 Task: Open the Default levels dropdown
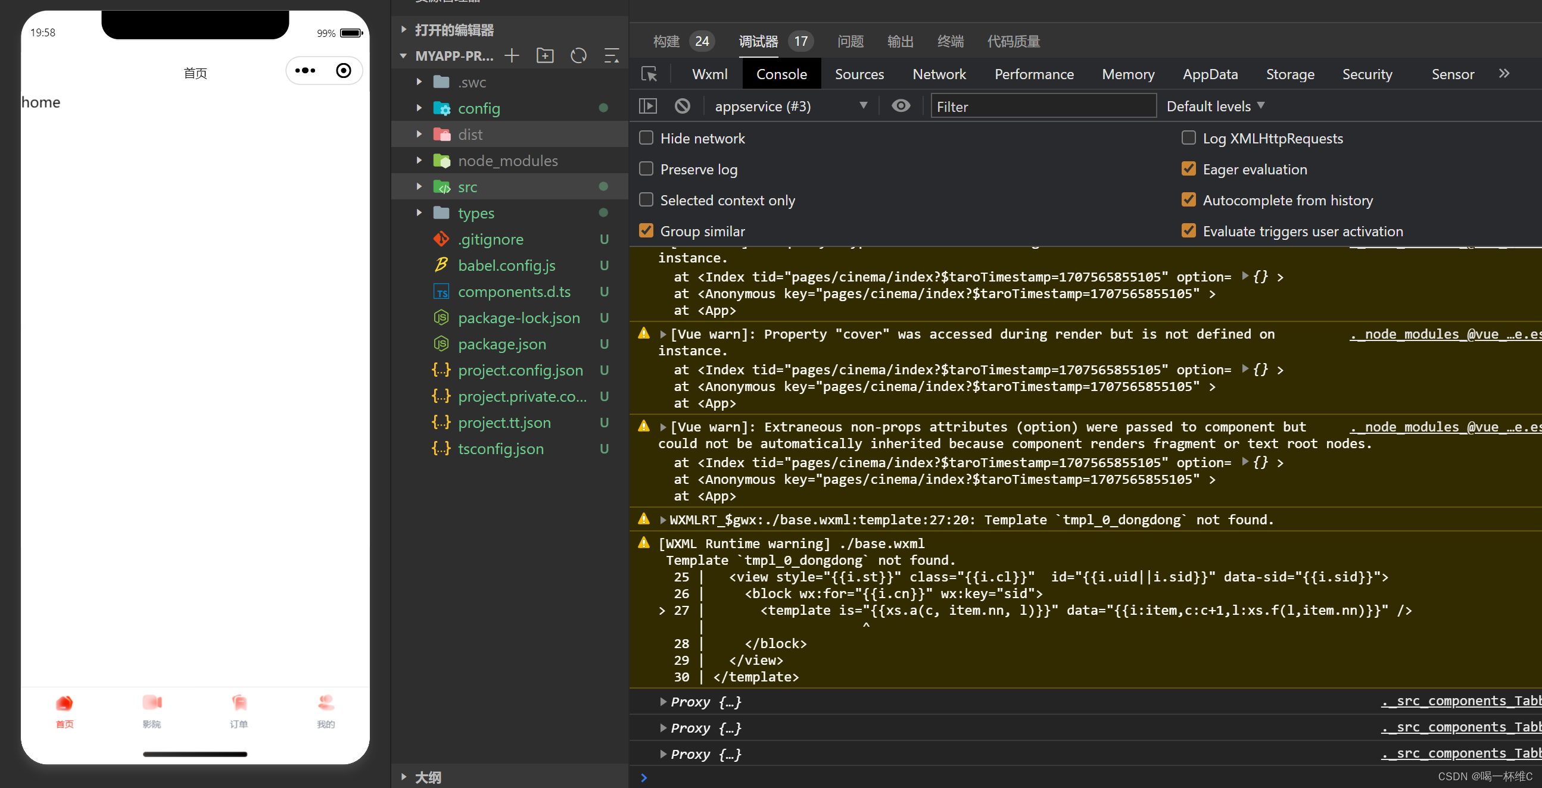(1215, 107)
